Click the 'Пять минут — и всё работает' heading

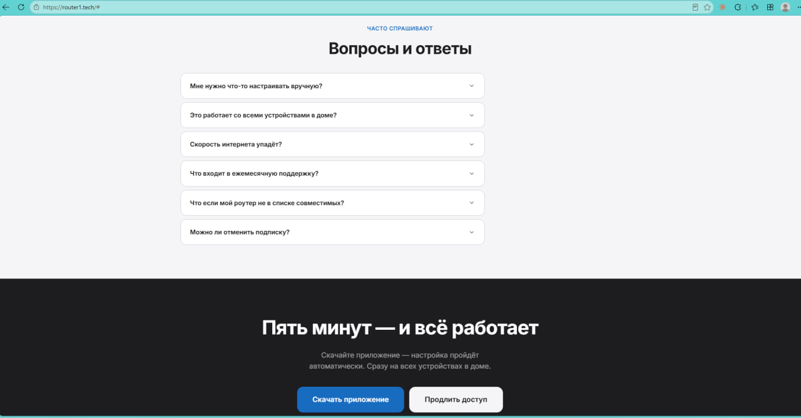coord(400,328)
